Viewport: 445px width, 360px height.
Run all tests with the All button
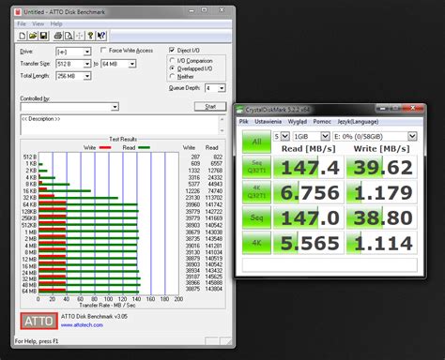pos(256,142)
